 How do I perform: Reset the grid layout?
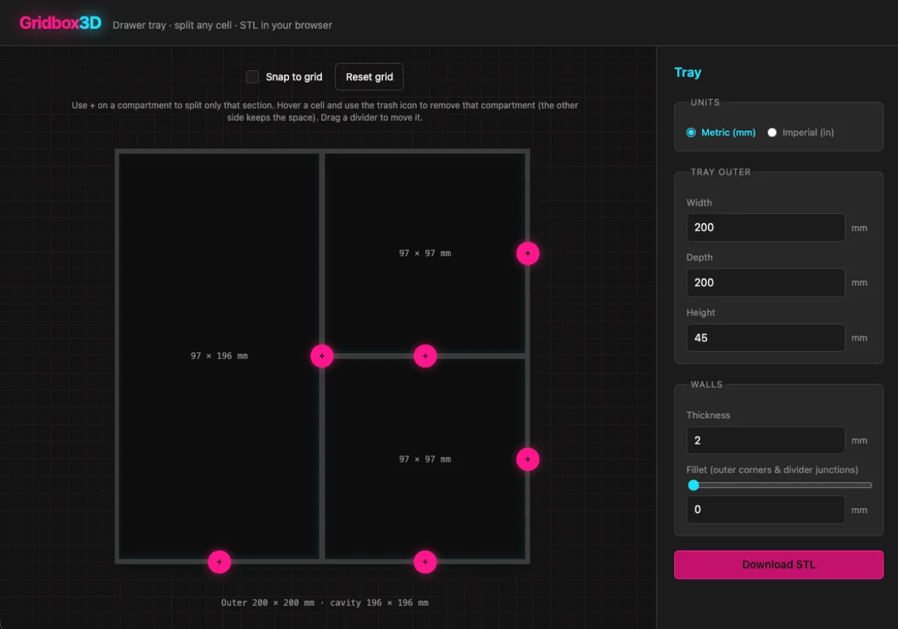(x=369, y=77)
